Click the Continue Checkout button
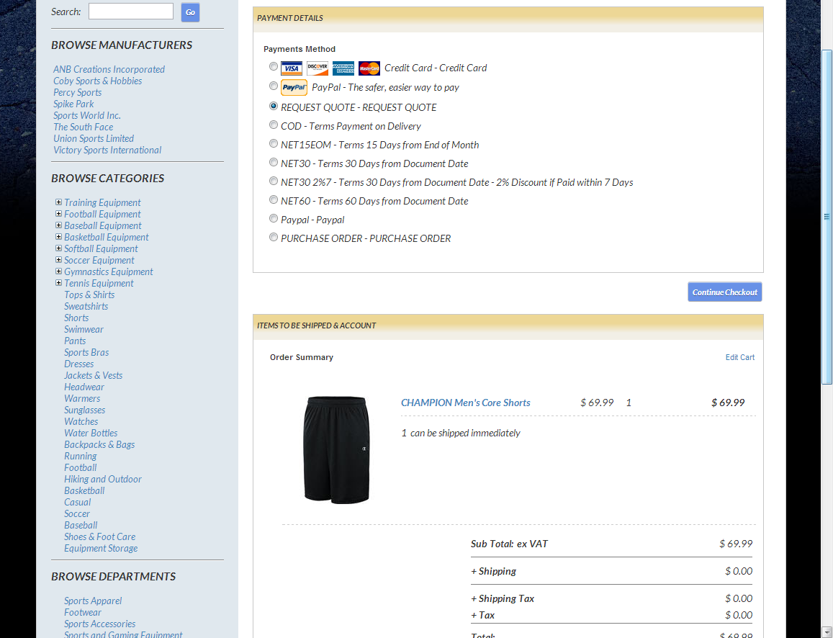Viewport: 833px width, 638px height. tap(724, 292)
